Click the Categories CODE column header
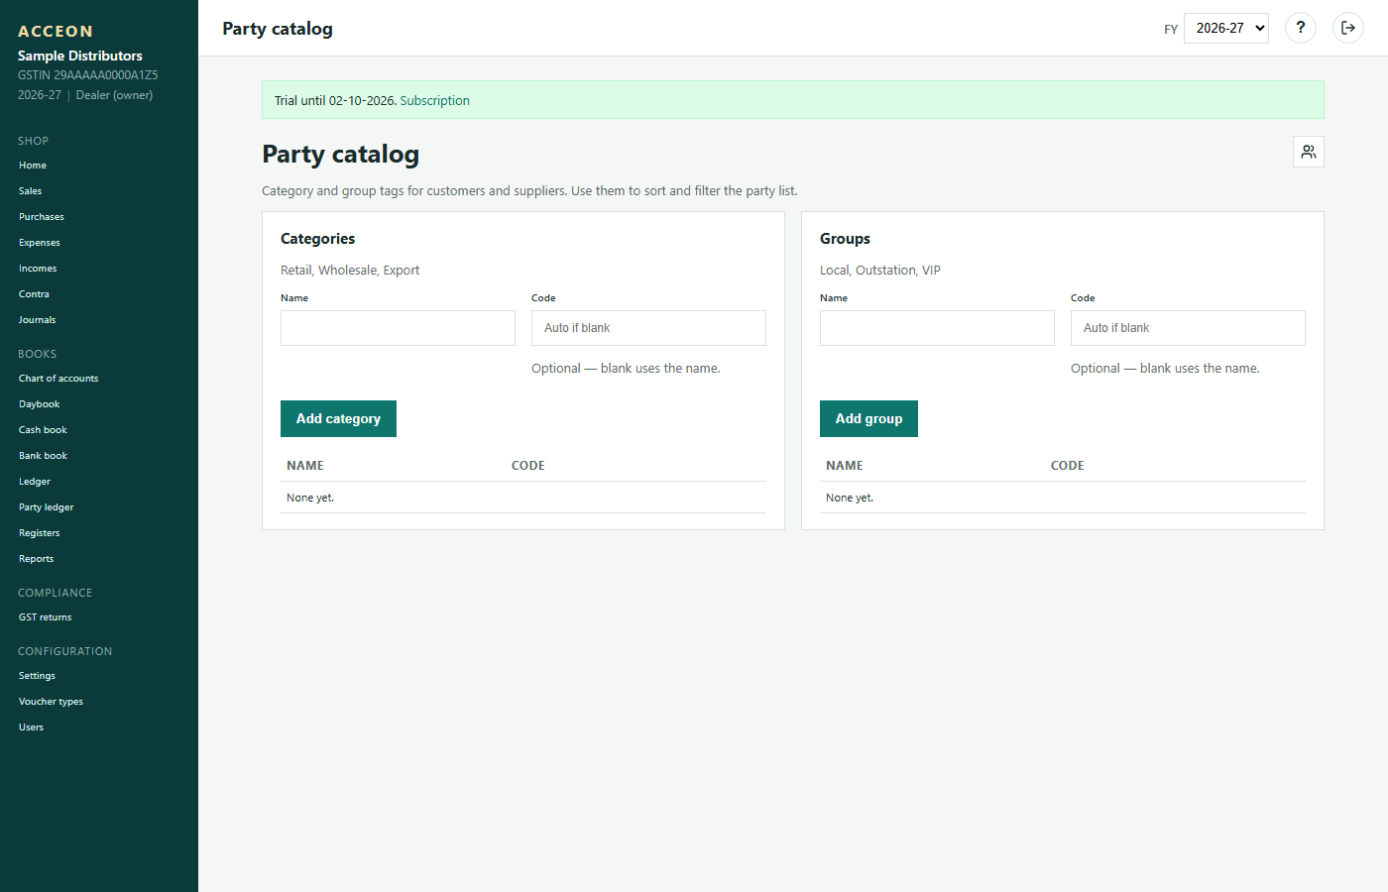The height and width of the screenshot is (892, 1388). pos(528,466)
